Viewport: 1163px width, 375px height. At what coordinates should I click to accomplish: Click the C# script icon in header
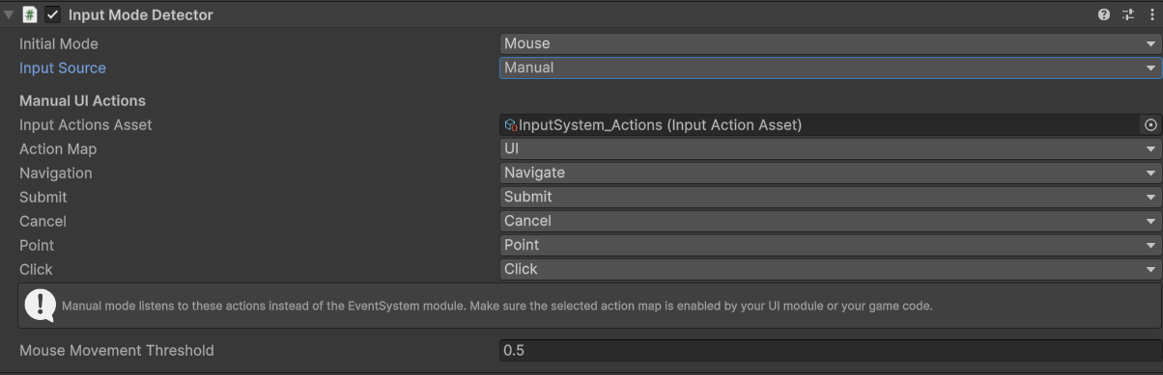29,14
